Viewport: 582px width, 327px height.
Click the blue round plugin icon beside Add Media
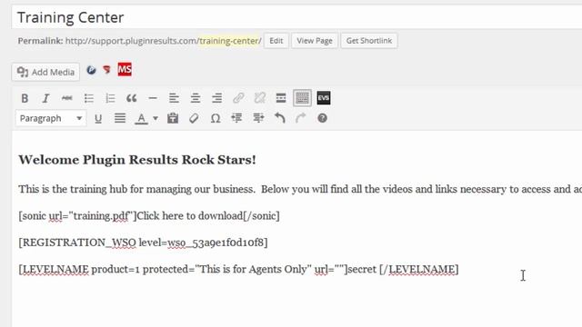[91, 70]
